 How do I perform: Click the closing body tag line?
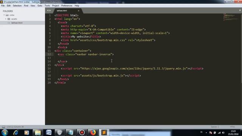(x=63, y=79)
